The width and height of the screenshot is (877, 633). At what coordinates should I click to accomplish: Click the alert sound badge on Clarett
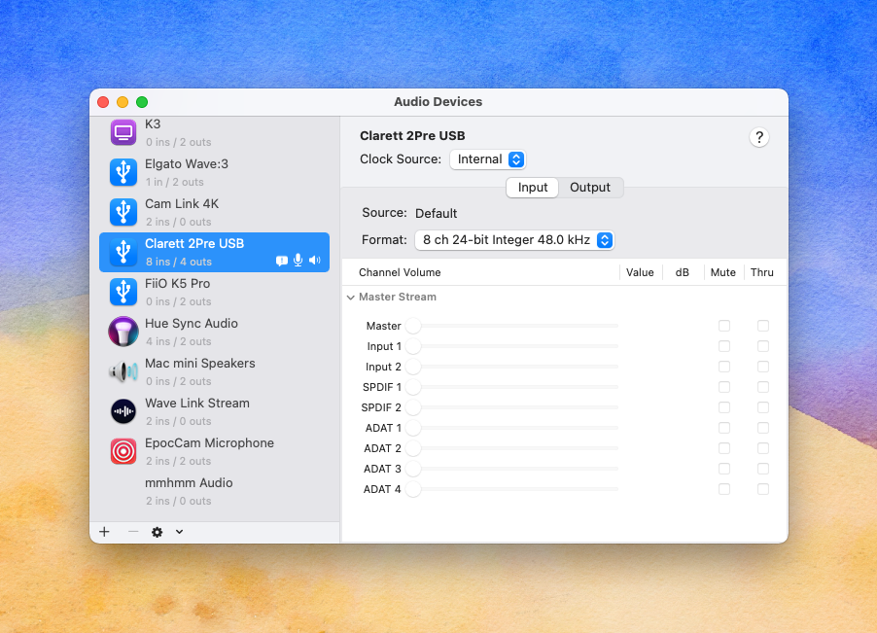click(282, 261)
